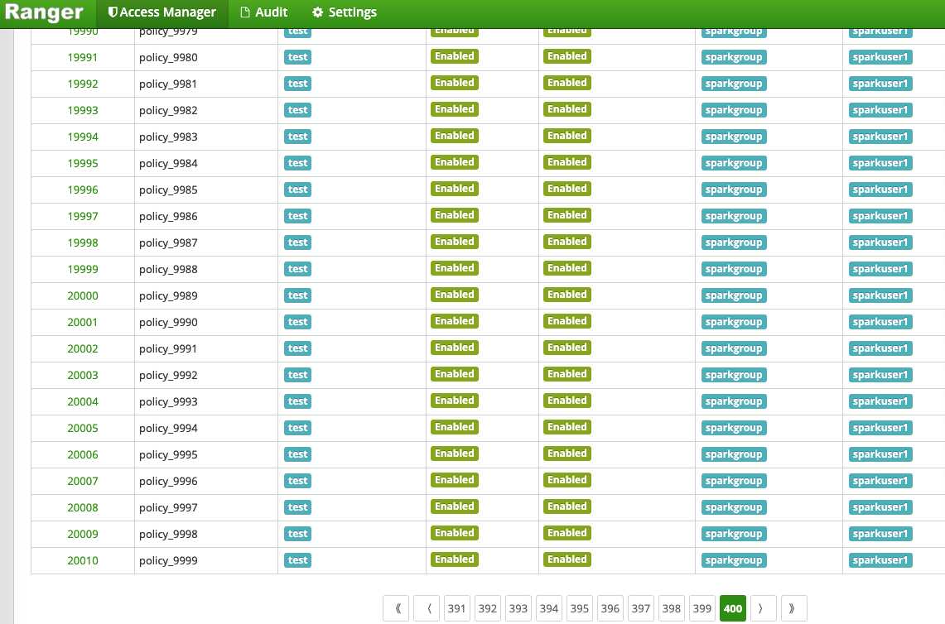
Task: Click sparkuser1 tag in policy_9994 row
Action: 880,428
